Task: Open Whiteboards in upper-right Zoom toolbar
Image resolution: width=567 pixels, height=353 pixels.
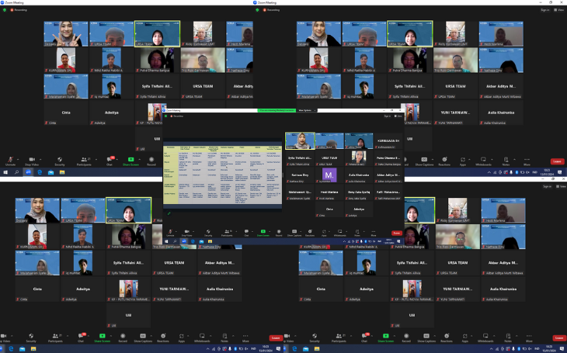Action: [484, 161]
